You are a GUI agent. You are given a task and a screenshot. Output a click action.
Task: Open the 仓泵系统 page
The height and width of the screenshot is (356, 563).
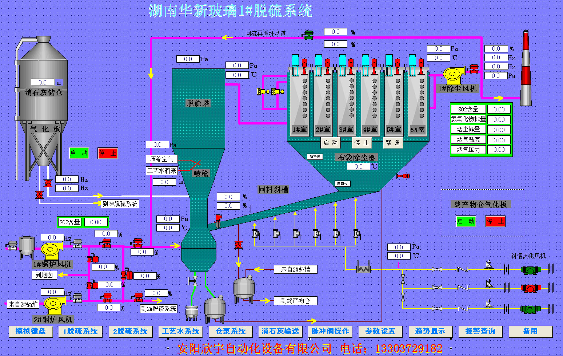(x=231, y=331)
